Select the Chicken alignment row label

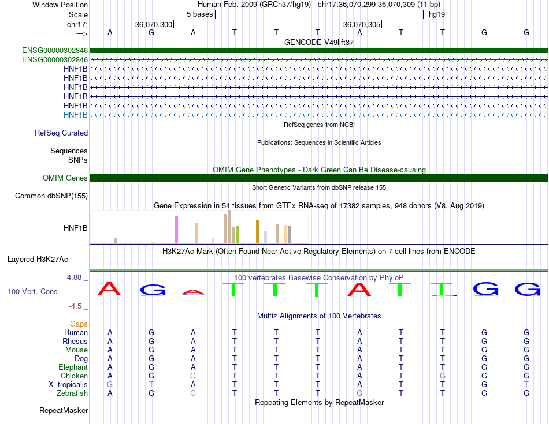pyautogui.click(x=74, y=376)
